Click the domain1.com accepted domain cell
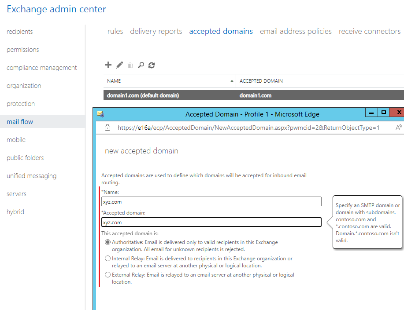Screen dimensions: 404x310 (256, 95)
